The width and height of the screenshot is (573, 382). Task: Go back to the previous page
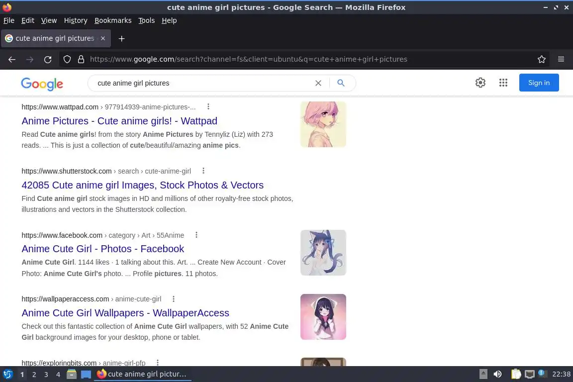[12, 59]
